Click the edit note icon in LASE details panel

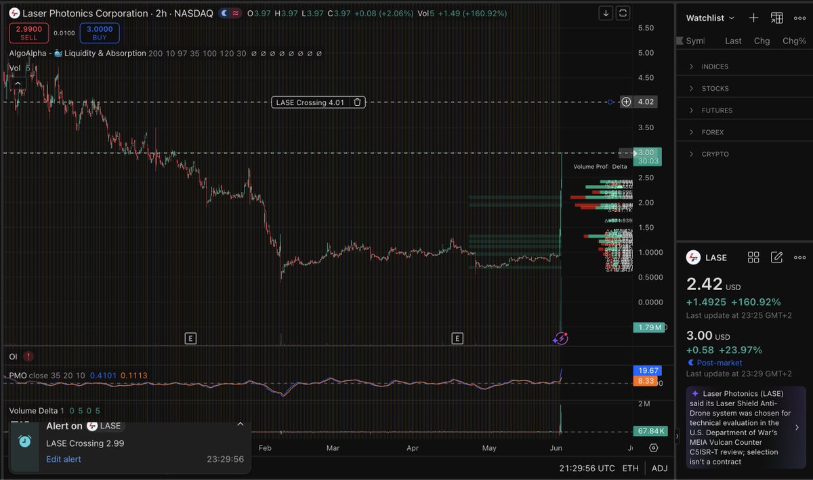pos(776,257)
